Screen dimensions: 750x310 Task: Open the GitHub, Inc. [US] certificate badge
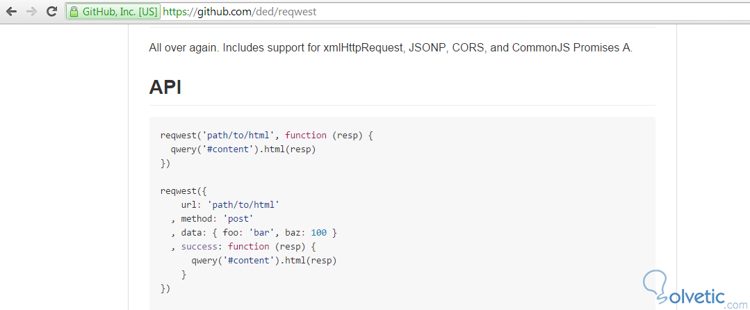click(x=114, y=12)
